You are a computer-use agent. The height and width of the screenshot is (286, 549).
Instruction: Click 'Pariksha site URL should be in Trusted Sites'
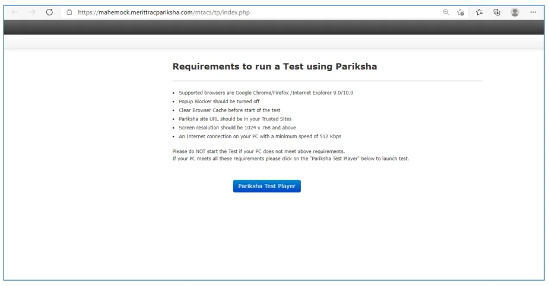(x=235, y=119)
